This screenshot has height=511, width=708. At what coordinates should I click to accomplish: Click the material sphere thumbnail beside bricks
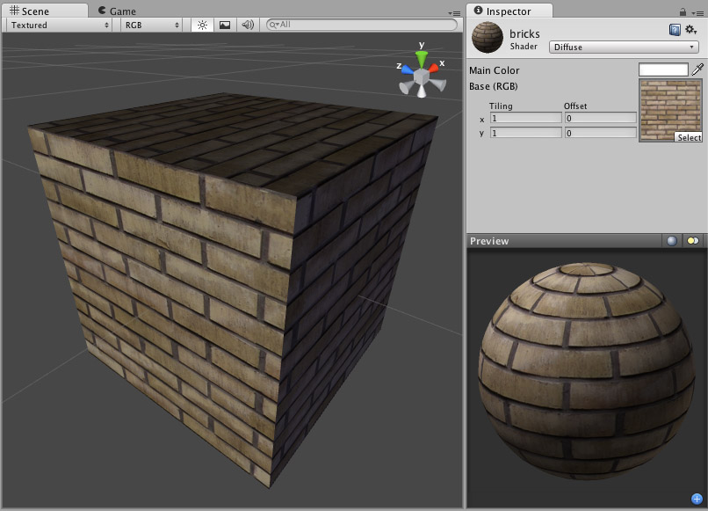[487, 39]
